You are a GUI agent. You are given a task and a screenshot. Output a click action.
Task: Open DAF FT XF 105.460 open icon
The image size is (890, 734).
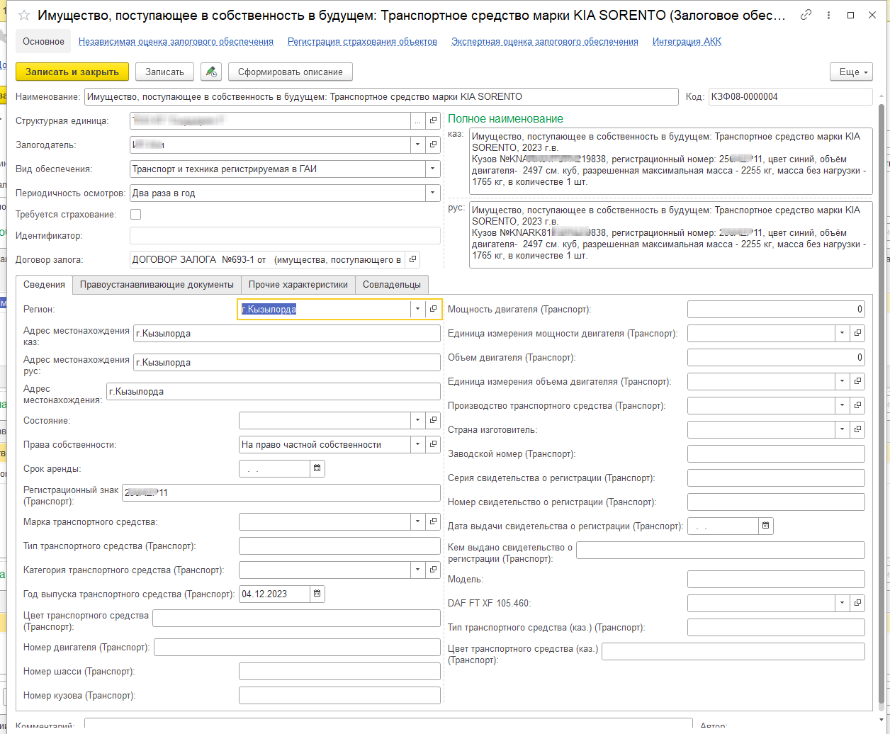[x=858, y=603]
